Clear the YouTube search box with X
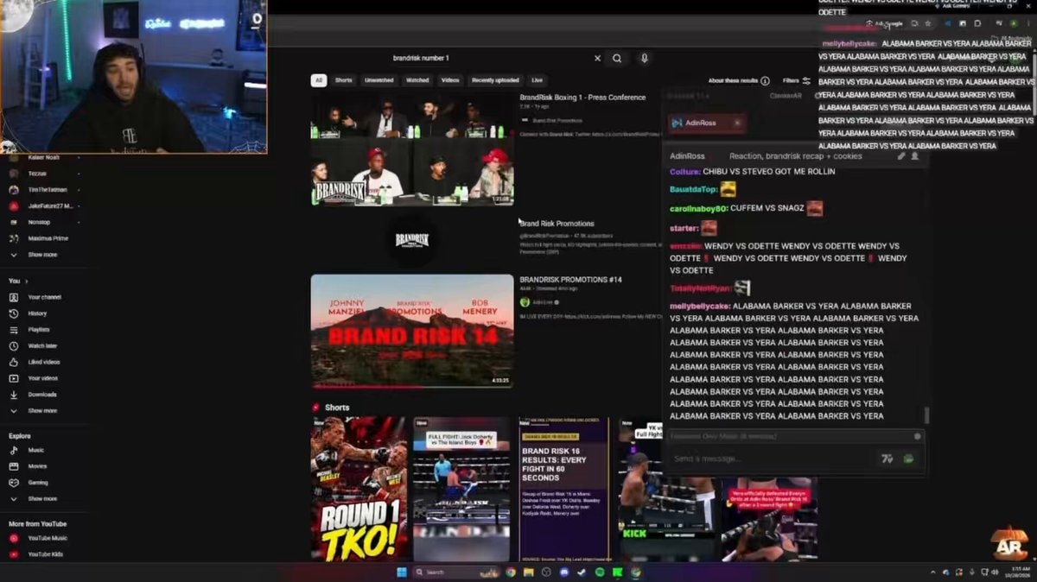1037x582 pixels. [597, 59]
